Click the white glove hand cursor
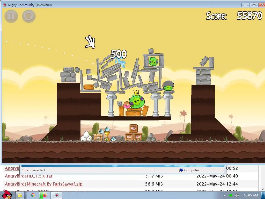Viewport: 265px width, 199px height. coord(90,42)
